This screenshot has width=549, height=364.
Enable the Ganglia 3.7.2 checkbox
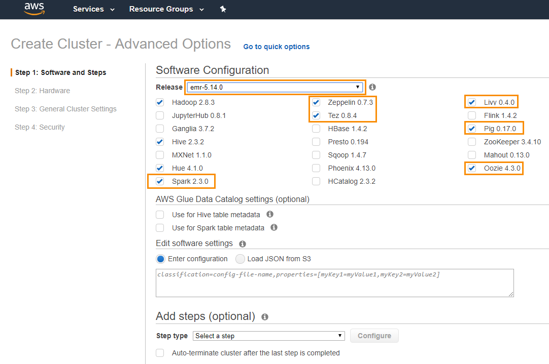coord(160,129)
